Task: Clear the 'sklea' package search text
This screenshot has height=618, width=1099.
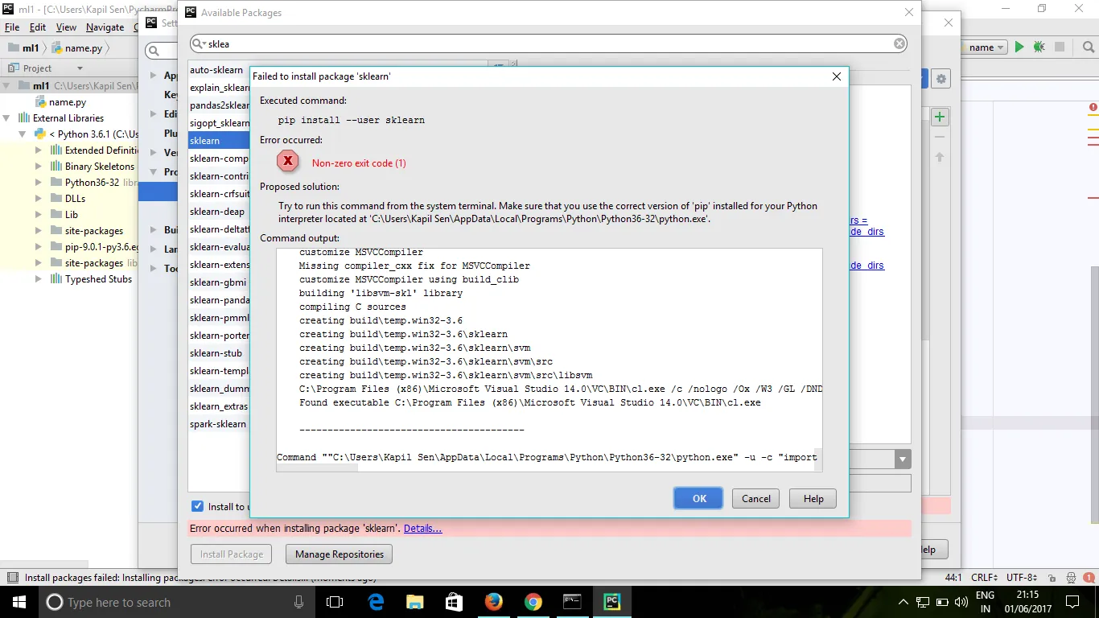Action: pyautogui.click(x=899, y=43)
